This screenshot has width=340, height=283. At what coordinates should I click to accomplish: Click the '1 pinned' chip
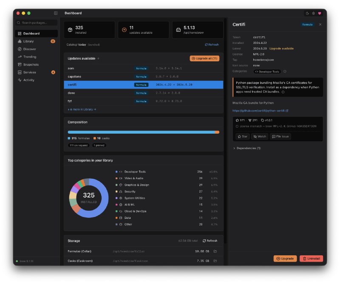(99, 145)
